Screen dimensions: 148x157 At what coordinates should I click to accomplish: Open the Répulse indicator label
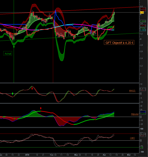135,114
